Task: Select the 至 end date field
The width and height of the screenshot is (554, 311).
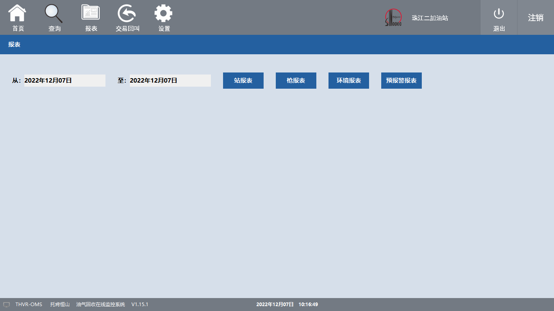Action: click(x=170, y=81)
